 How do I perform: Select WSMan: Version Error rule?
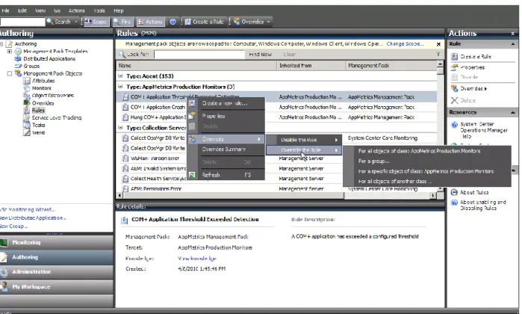(x=155, y=158)
